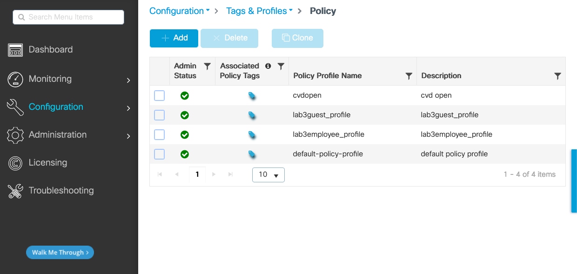Open the Configuration sidebar menu

point(56,107)
